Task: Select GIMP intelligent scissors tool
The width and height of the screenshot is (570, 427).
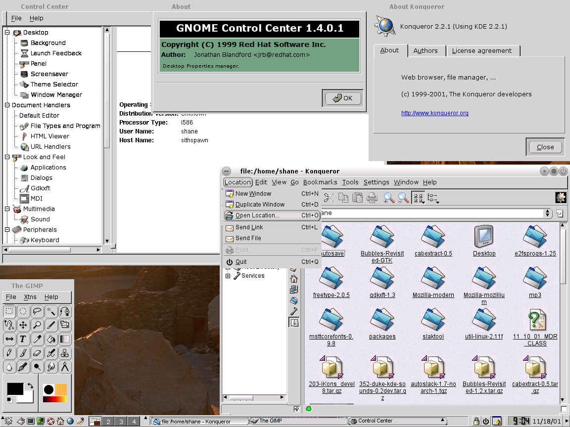Action: [x=9, y=325]
